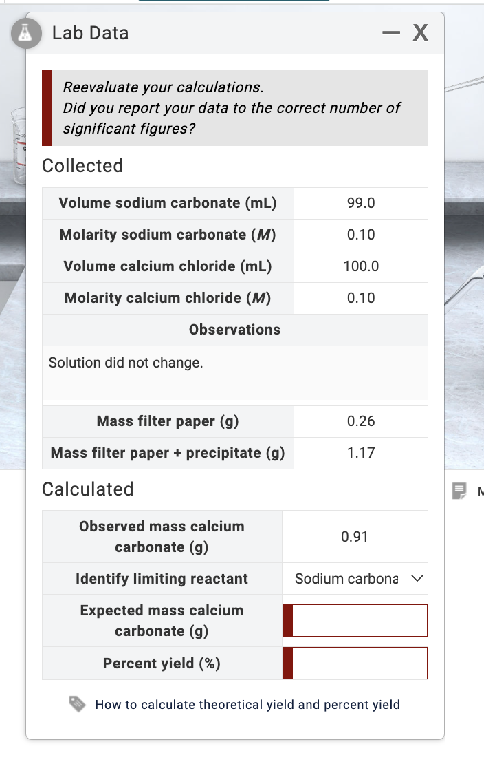The height and width of the screenshot is (764, 484).
Task: Click the observed mass 0.91 cell
Action: [354, 535]
